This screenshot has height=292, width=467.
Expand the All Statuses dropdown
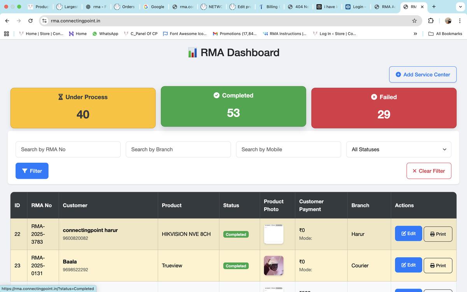(399, 150)
